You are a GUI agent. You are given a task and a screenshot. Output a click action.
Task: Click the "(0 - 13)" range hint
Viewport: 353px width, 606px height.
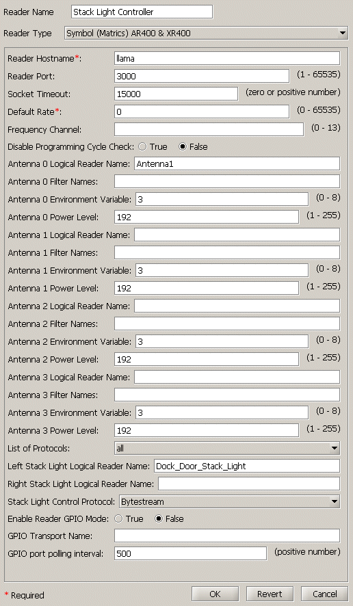click(326, 128)
